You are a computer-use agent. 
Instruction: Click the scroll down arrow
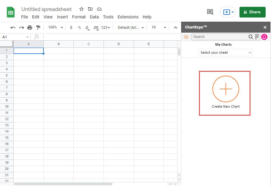(179, 180)
